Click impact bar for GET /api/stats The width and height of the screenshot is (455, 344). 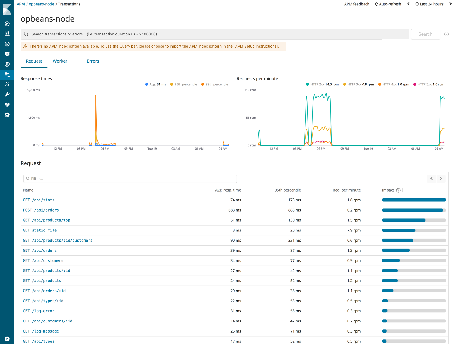click(414, 200)
